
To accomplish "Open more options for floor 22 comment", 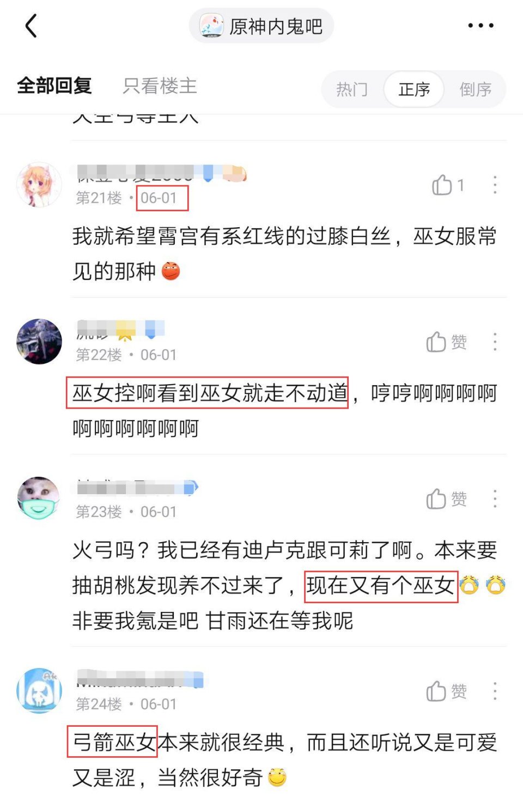I will pos(495,342).
